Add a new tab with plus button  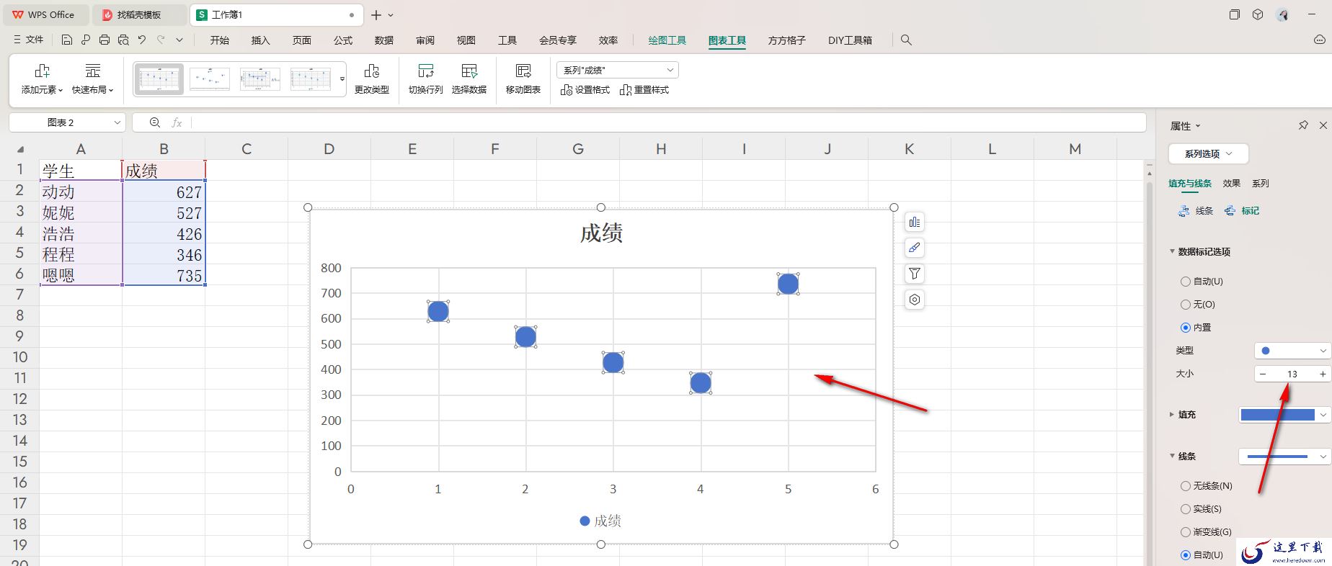pos(376,14)
